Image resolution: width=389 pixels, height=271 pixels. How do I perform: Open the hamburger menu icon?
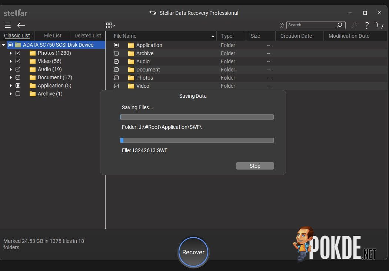click(x=8, y=25)
